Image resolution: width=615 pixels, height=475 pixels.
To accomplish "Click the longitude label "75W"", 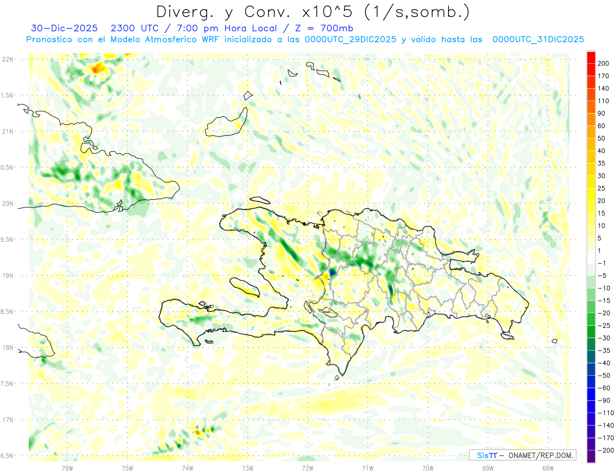I will point(128,468).
